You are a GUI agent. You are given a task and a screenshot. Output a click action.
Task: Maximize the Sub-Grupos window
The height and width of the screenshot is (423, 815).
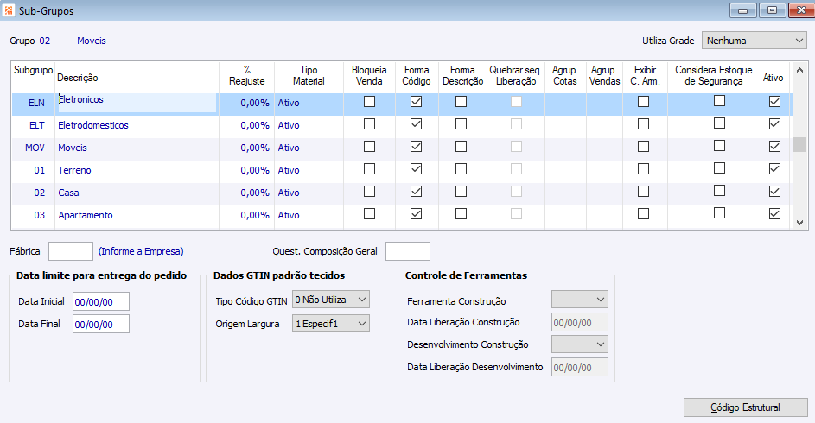pyautogui.click(x=773, y=10)
